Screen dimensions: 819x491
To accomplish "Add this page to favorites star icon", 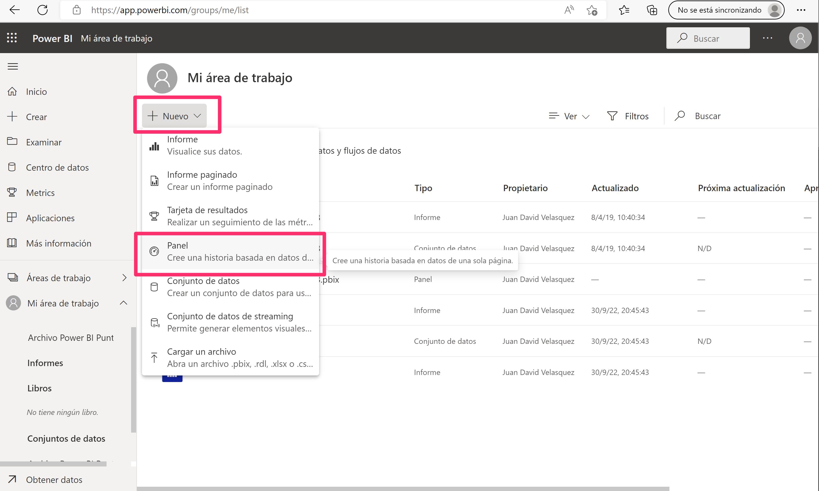I will coord(592,10).
